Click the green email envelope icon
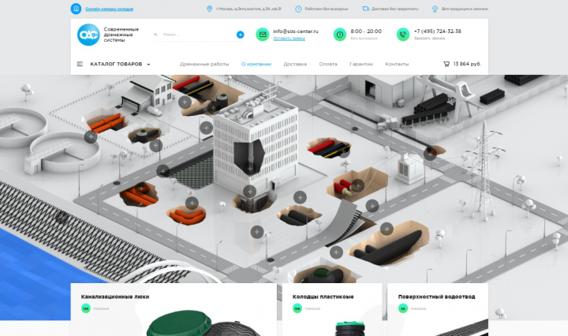Viewport: 568px width, 336px height. pyautogui.click(x=263, y=35)
